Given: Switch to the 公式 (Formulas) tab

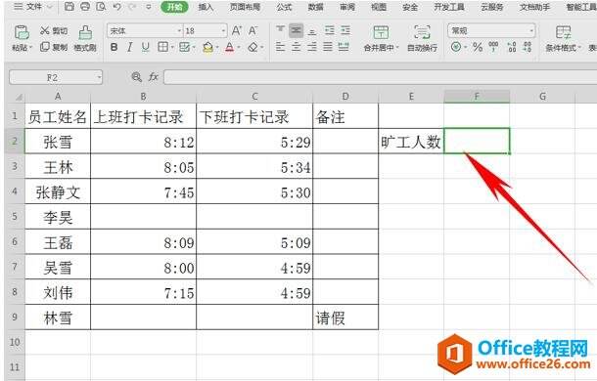Looking at the screenshot, I should [284, 7].
